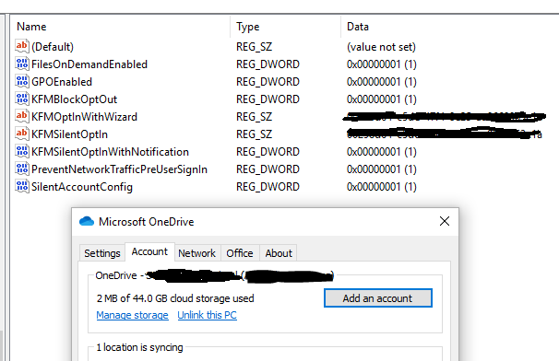Open the Manage storage link
Screen dimensions: 559x361
[132, 315]
